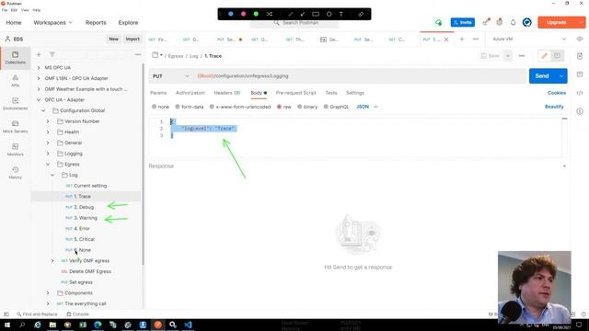The height and width of the screenshot is (331, 589).
Task: Open the Collections sidebar panel
Action: (15, 57)
